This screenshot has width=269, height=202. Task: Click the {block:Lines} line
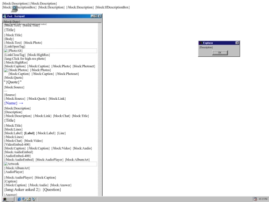coord(13,129)
